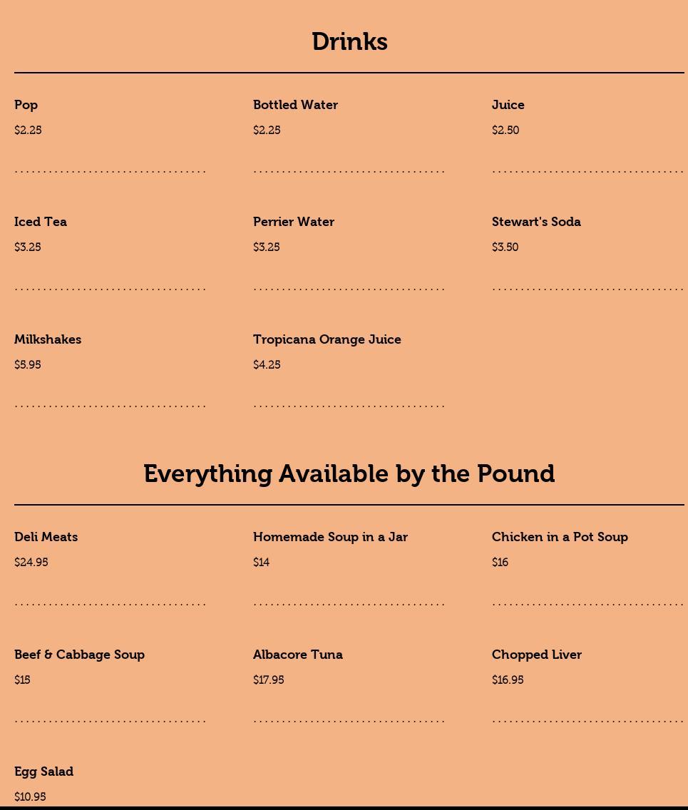Select the Juice menu item
The width and height of the screenshot is (688, 810).
click(x=508, y=105)
